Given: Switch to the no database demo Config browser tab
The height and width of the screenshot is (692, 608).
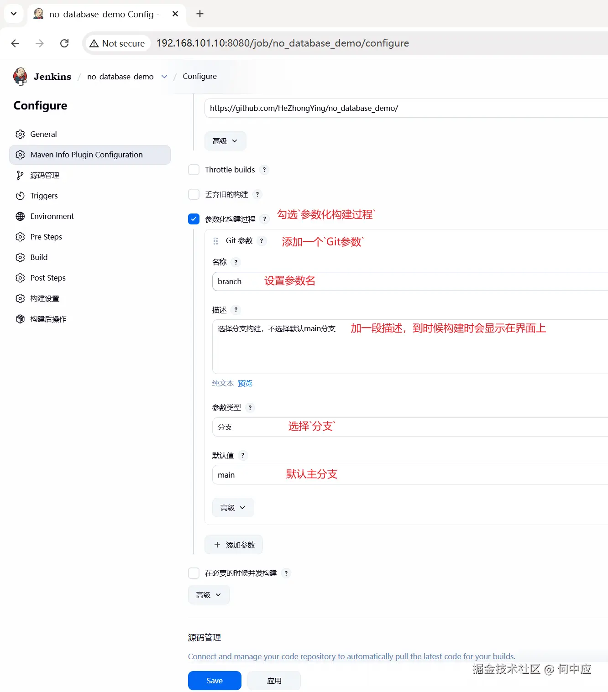Looking at the screenshot, I should tap(101, 14).
